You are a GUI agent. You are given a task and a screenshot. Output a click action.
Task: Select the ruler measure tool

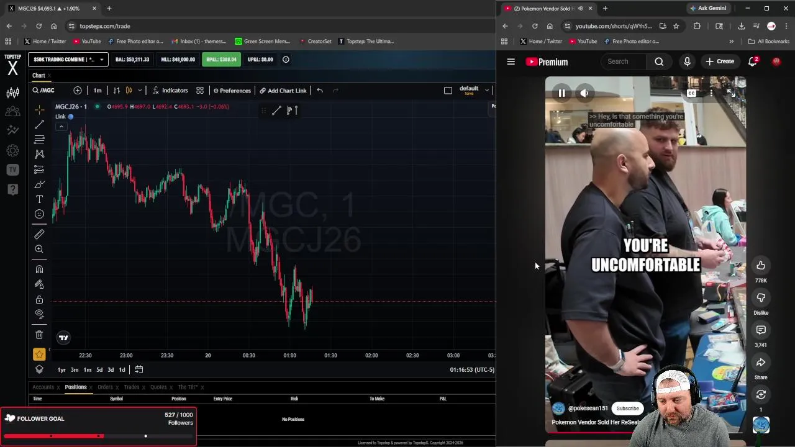(39, 234)
